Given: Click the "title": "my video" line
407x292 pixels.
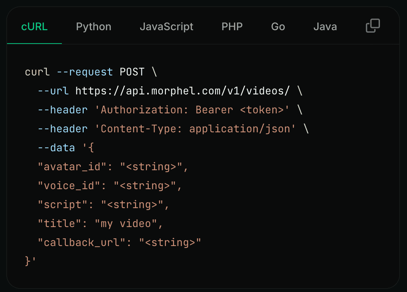Looking at the screenshot, I should pos(101,224).
